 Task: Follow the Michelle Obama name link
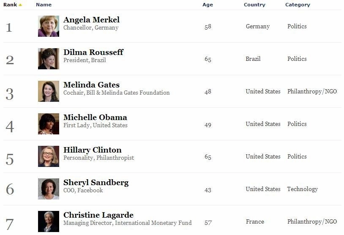tap(95, 117)
